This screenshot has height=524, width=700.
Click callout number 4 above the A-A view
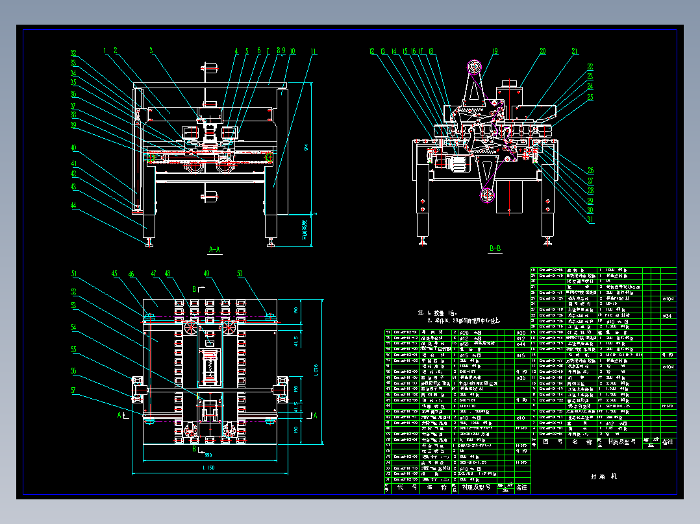(x=236, y=51)
